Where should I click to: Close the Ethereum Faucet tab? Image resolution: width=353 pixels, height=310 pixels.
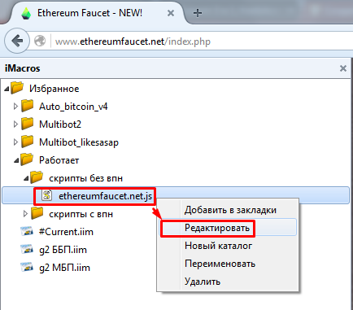[x=171, y=13]
